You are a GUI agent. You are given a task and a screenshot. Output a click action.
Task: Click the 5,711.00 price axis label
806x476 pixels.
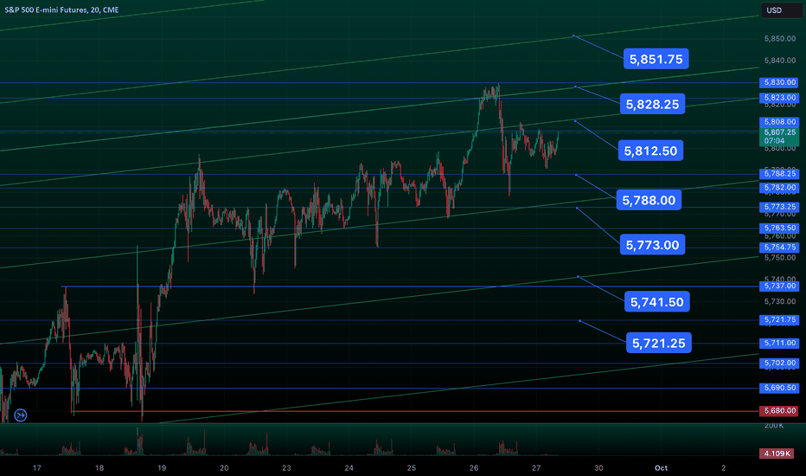779,343
